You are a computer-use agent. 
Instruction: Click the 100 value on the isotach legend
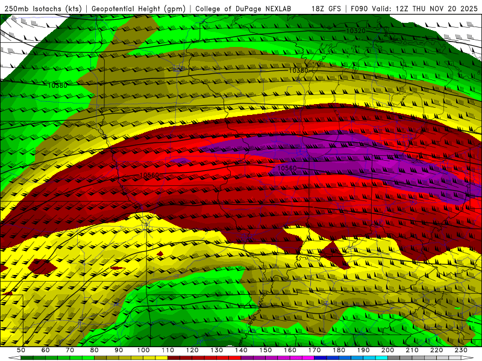pos(143,350)
